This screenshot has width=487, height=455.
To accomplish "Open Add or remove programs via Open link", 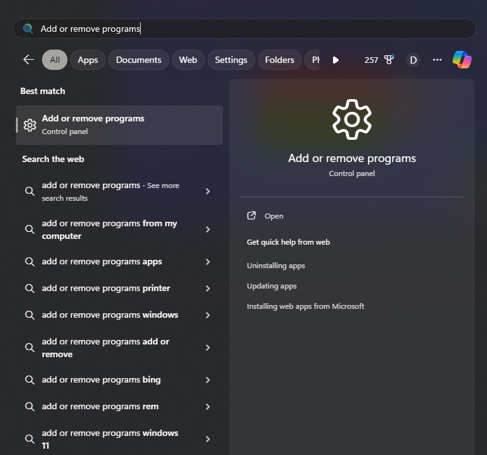I will coord(274,216).
